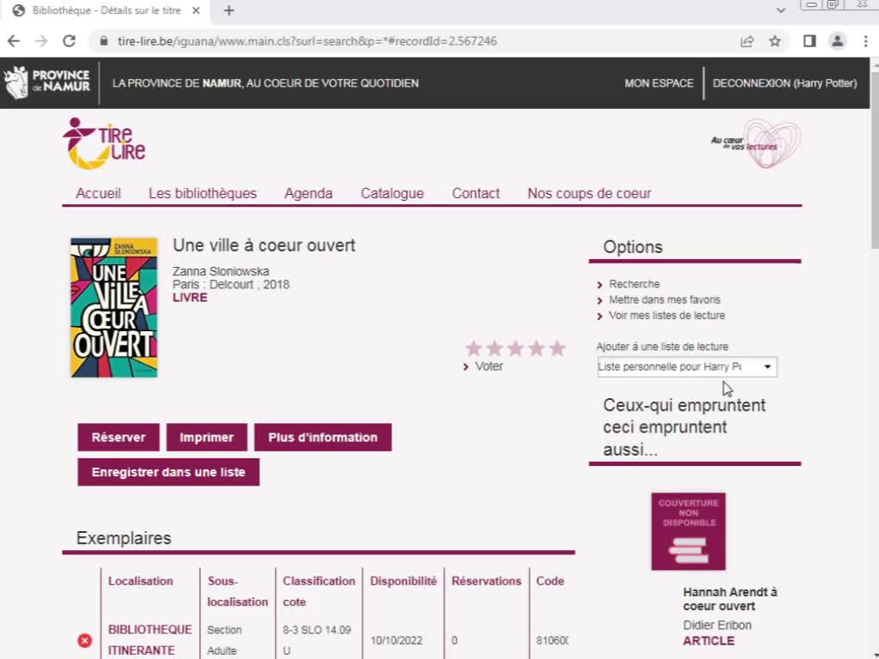Rate five stars
This screenshot has height=659, width=879.
(556, 348)
